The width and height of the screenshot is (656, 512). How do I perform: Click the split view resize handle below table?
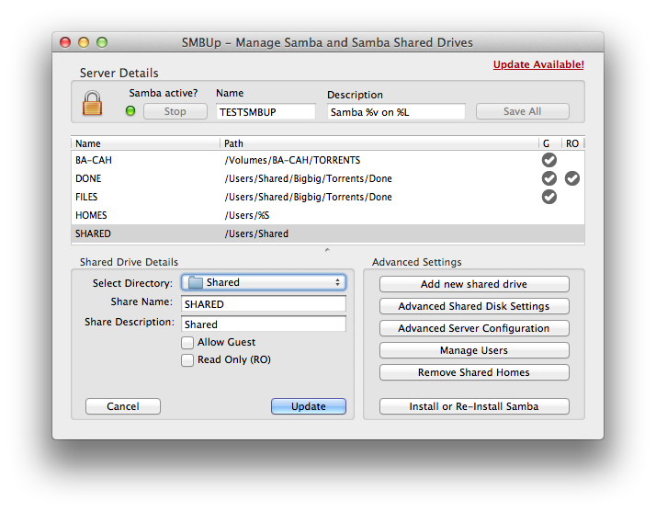click(327, 250)
